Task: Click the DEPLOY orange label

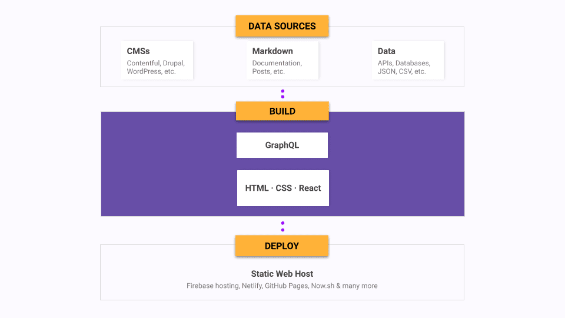Action: [x=282, y=246]
